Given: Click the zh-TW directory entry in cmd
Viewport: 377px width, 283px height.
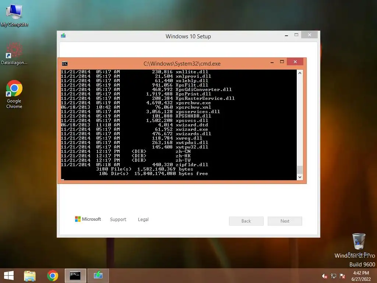Looking at the screenshot, I should tap(183, 160).
